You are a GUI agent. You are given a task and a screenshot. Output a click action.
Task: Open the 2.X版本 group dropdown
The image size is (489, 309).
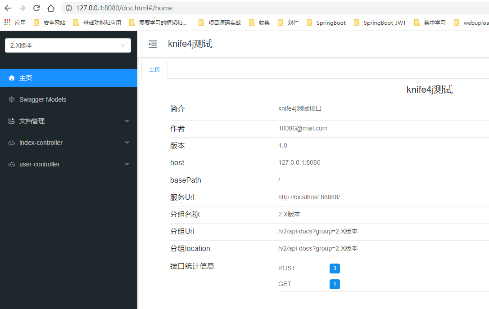68,45
